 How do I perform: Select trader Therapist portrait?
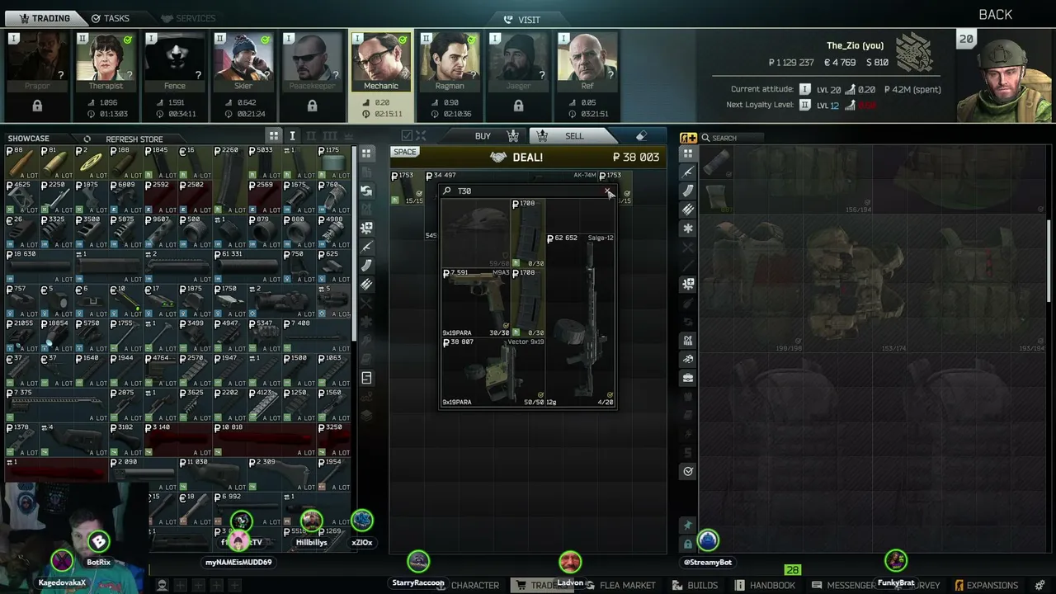click(x=106, y=62)
